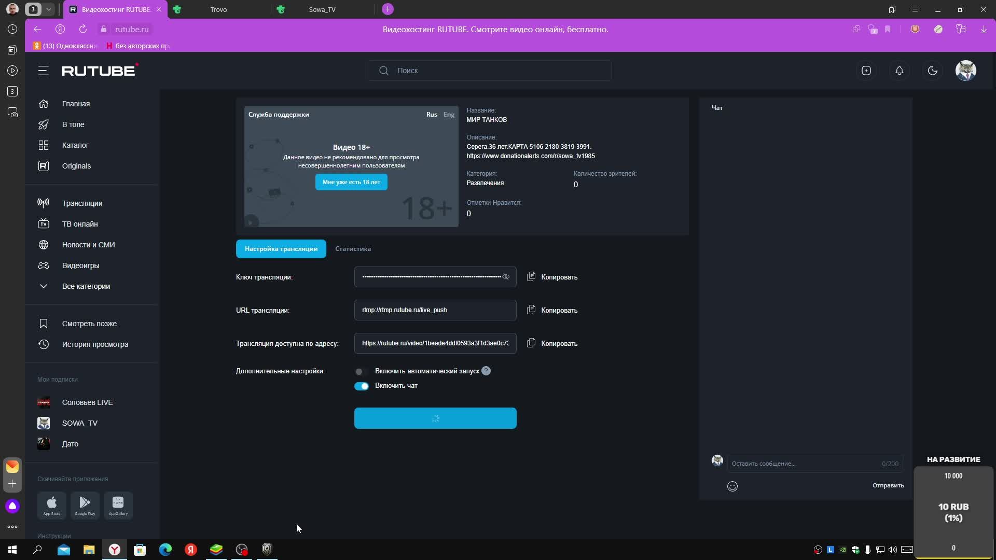Viewport: 996px width, 560px height.
Task: Click the chat message input field
Action: [804, 464]
